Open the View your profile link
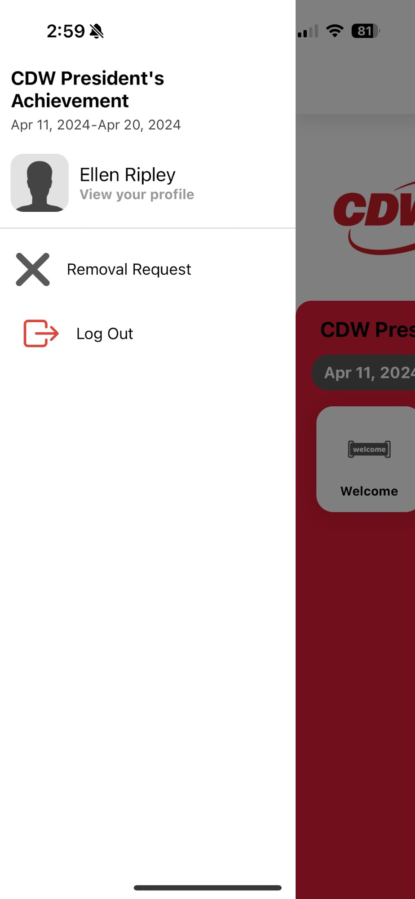 pyautogui.click(x=137, y=194)
